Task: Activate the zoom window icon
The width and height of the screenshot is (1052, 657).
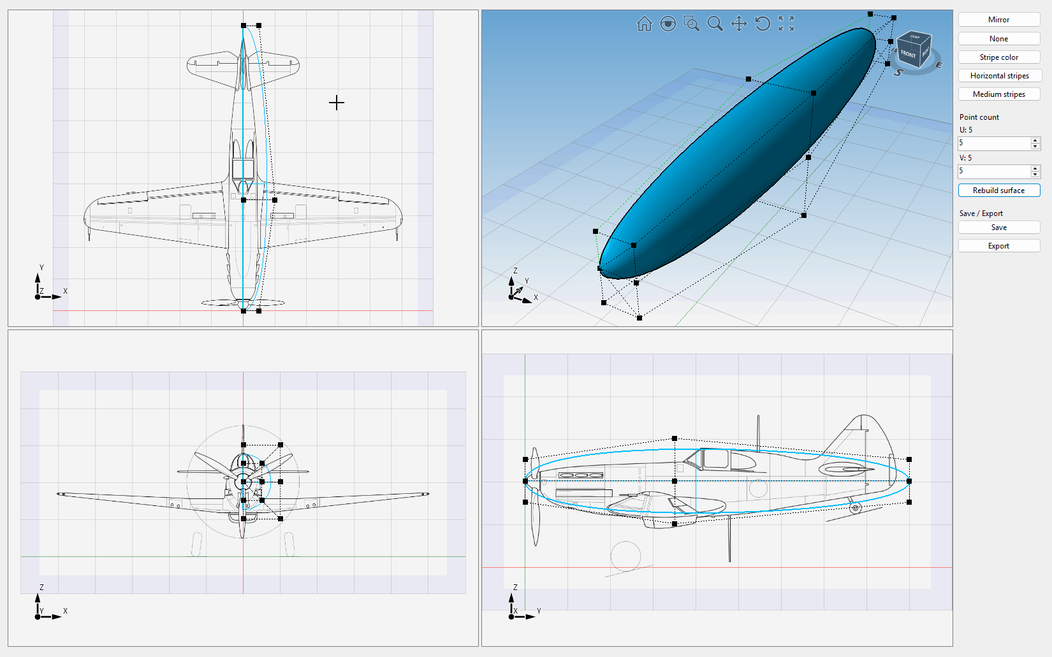Action: pyautogui.click(x=691, y=24)
